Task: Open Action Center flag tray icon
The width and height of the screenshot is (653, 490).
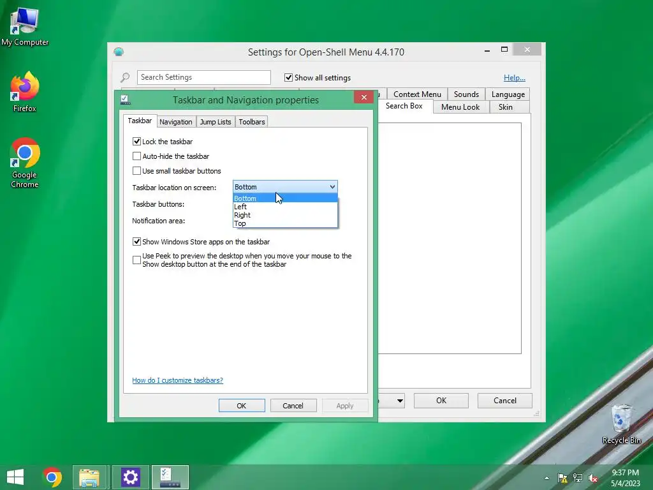Action: click(x=562, y=478)
